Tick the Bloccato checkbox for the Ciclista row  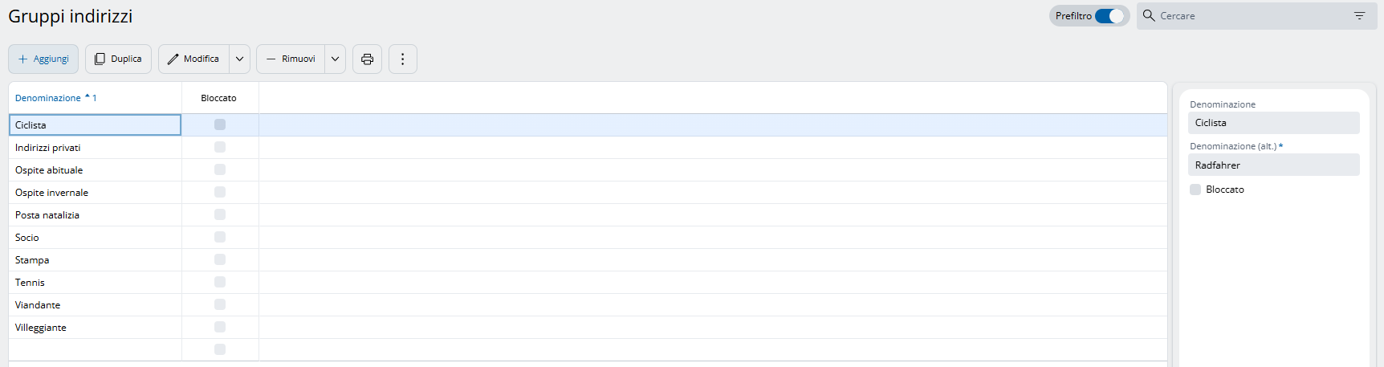click(x=220, y=124)
